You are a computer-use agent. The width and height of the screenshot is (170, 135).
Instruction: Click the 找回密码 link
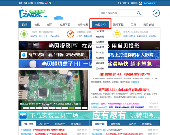pos(134,3)
